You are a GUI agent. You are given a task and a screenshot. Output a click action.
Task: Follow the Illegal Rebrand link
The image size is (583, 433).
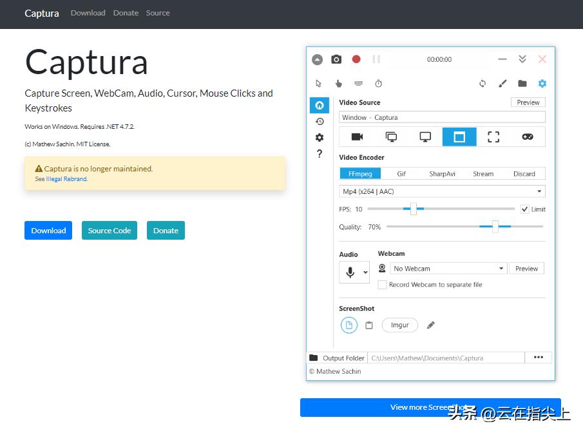point(66,179)
